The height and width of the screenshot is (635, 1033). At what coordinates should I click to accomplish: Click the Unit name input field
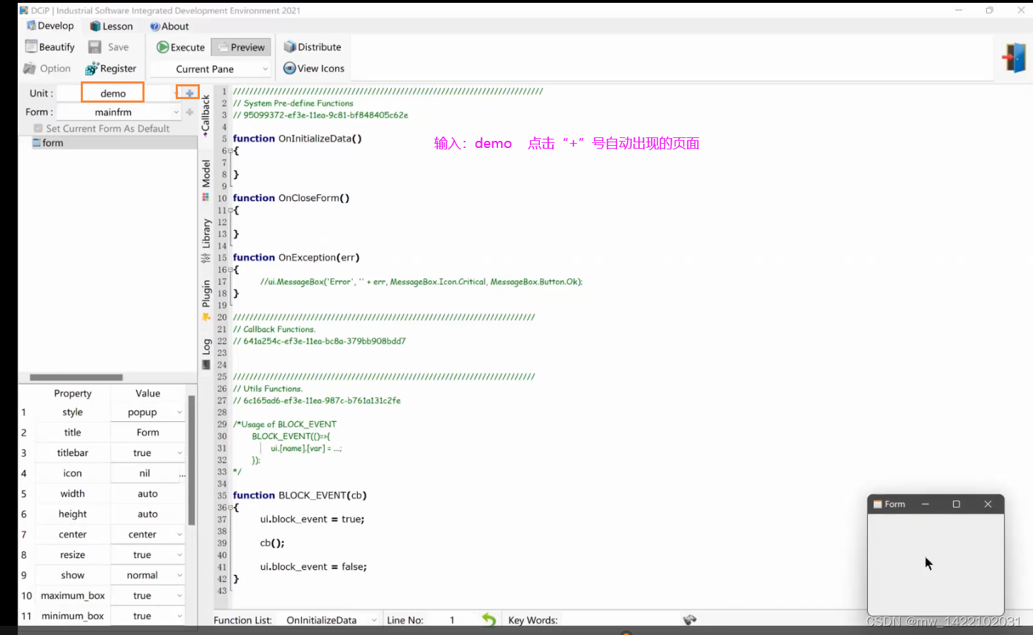(113, 93)
